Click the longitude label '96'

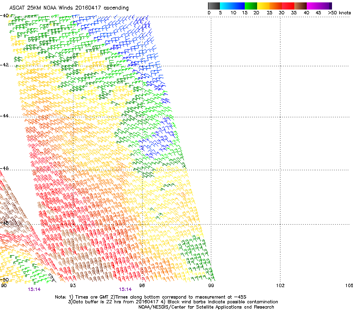[x=142, y=286]
